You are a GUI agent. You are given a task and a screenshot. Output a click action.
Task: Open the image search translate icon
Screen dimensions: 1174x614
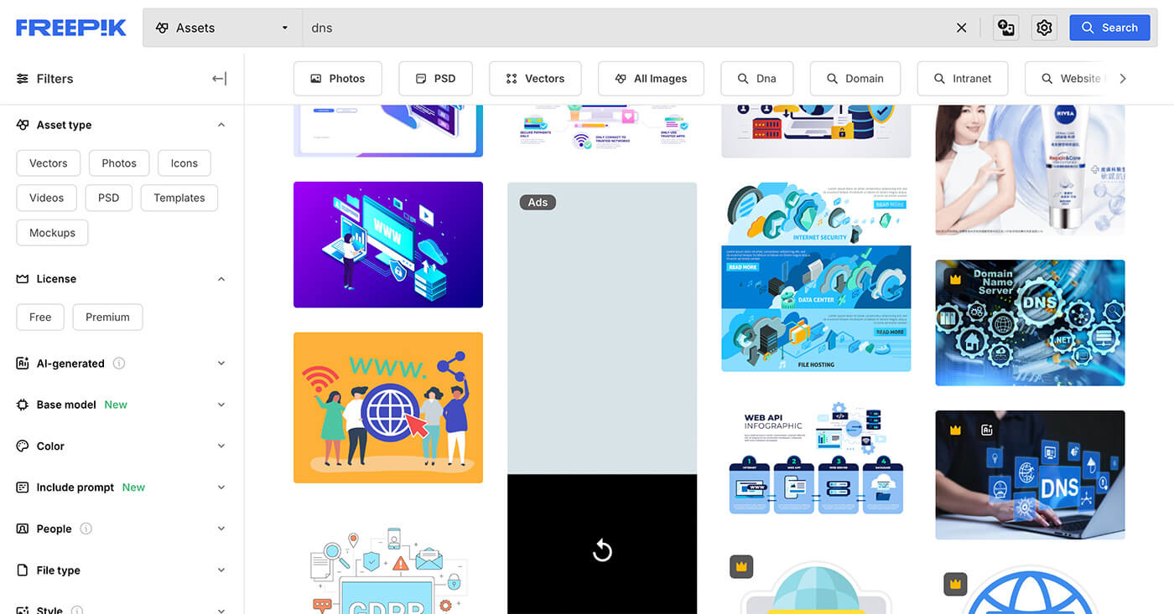1006,28
